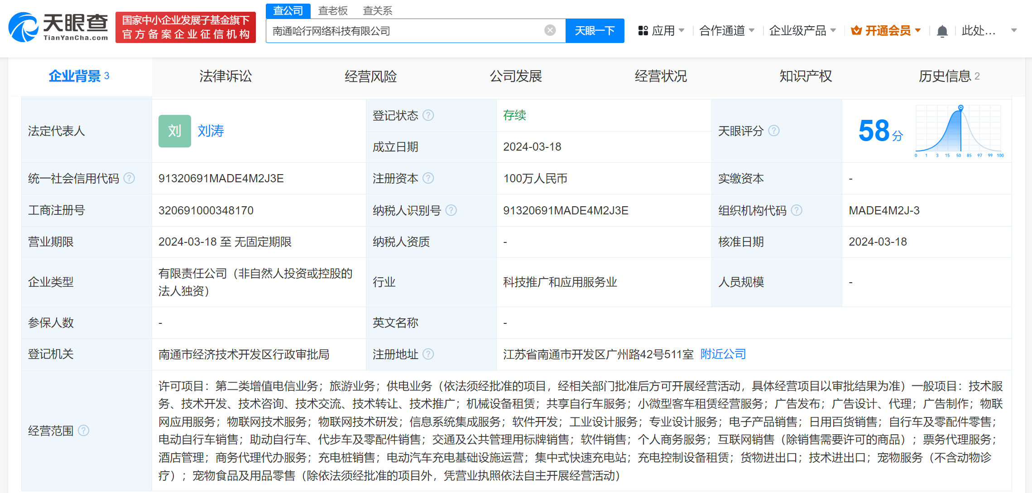The height and width of the screenshot is (493, 1032).
Task: Click help icon next to 经营范围
Action: [x=83, y=431]
